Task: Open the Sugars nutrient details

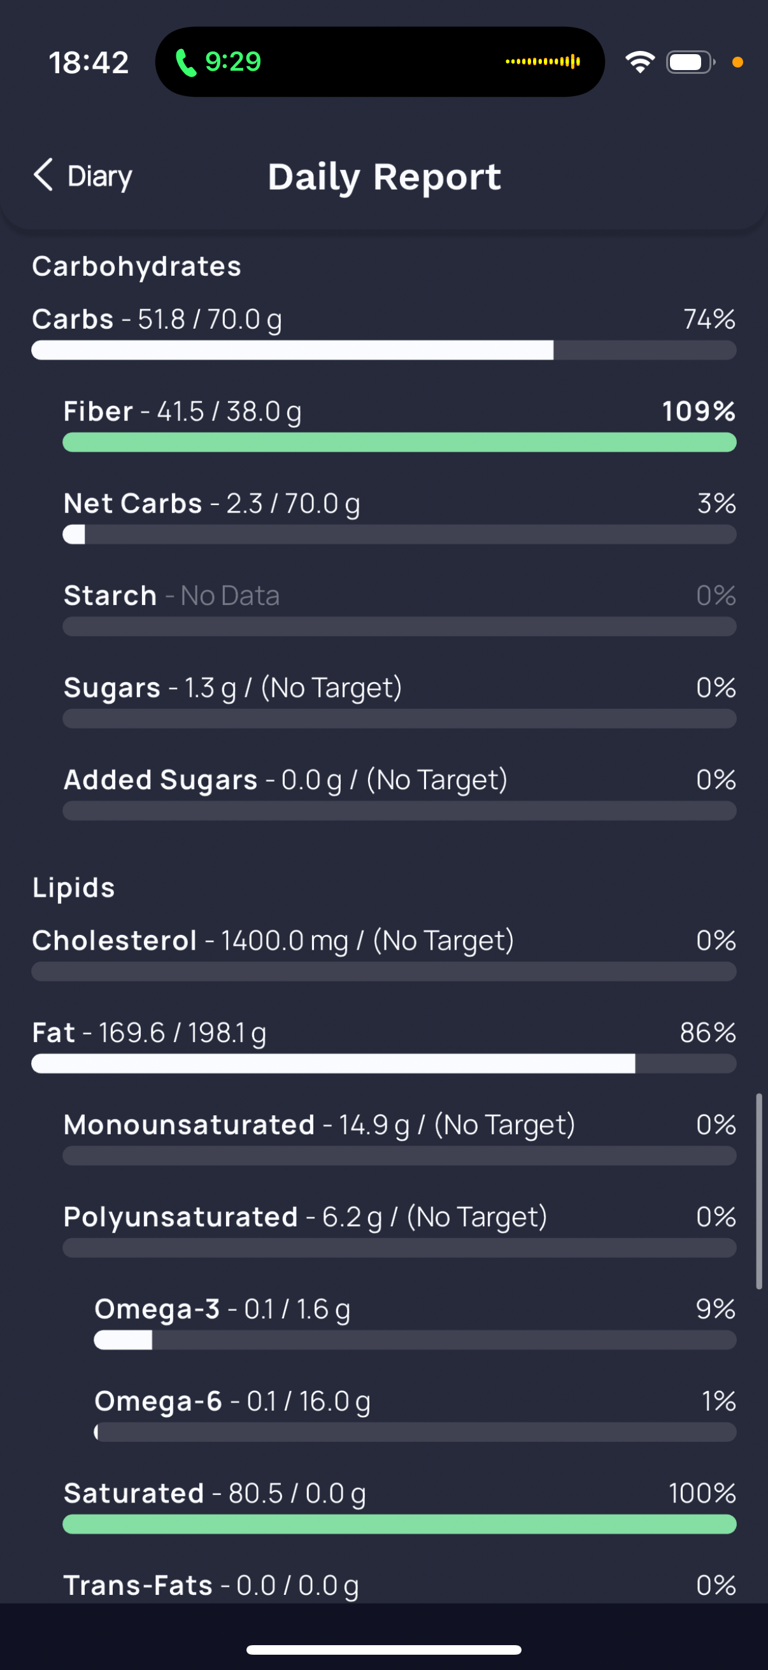Action: (x=399, y=701)
